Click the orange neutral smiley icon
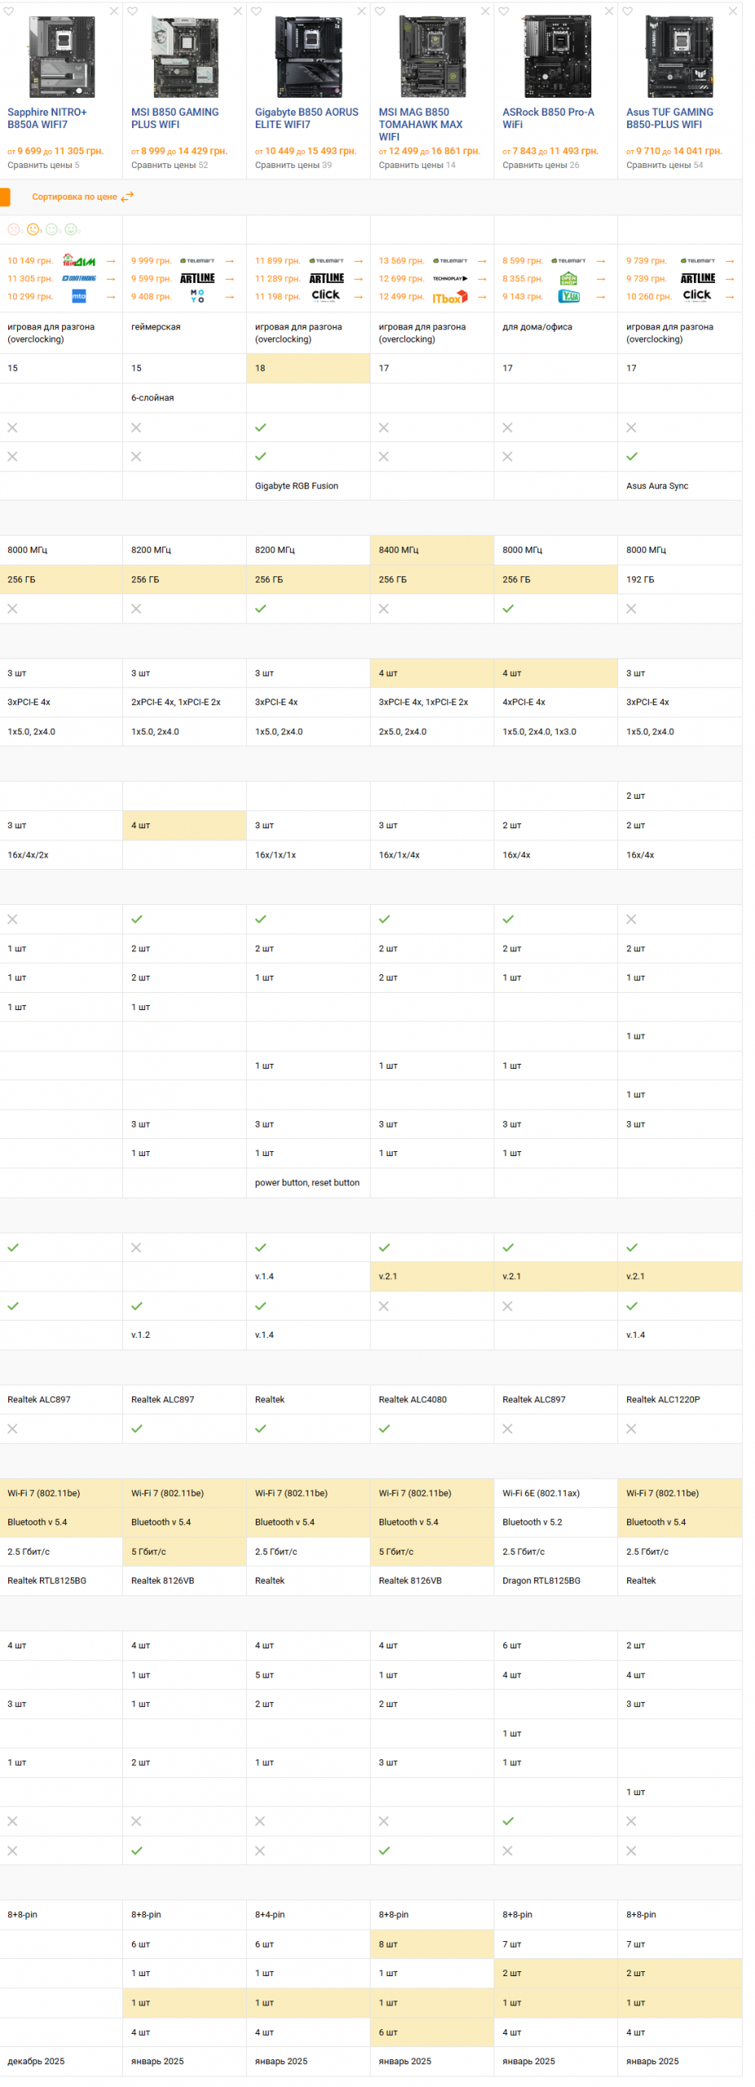This screenshot has height=2087, width=755. click(33, 229)
